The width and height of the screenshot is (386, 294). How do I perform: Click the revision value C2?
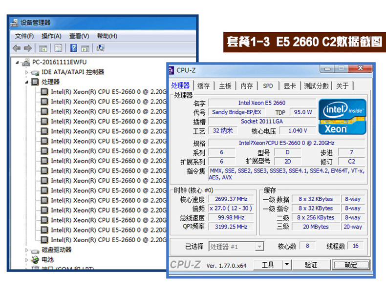[x=351, y=161]
